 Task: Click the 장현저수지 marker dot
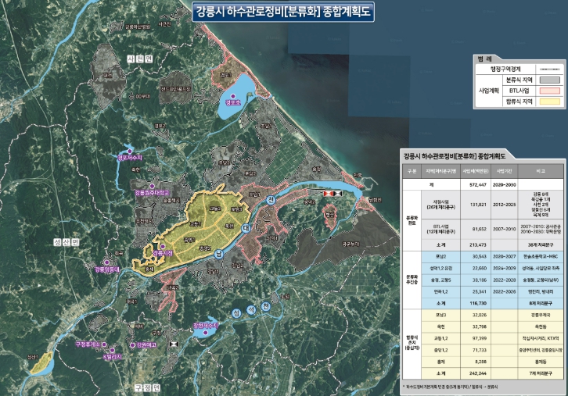(x=206, y=333)
